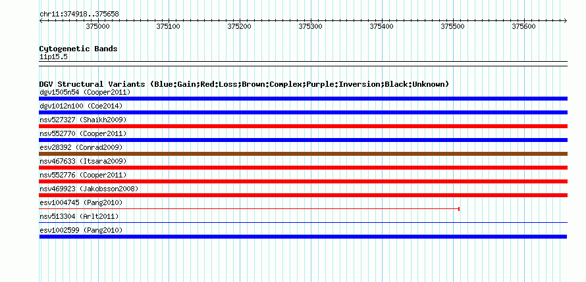Click the right arrow end of the ruler
The height and width of the screenshot is (282, 586).
pyautogui.click(x=565, y=20)
